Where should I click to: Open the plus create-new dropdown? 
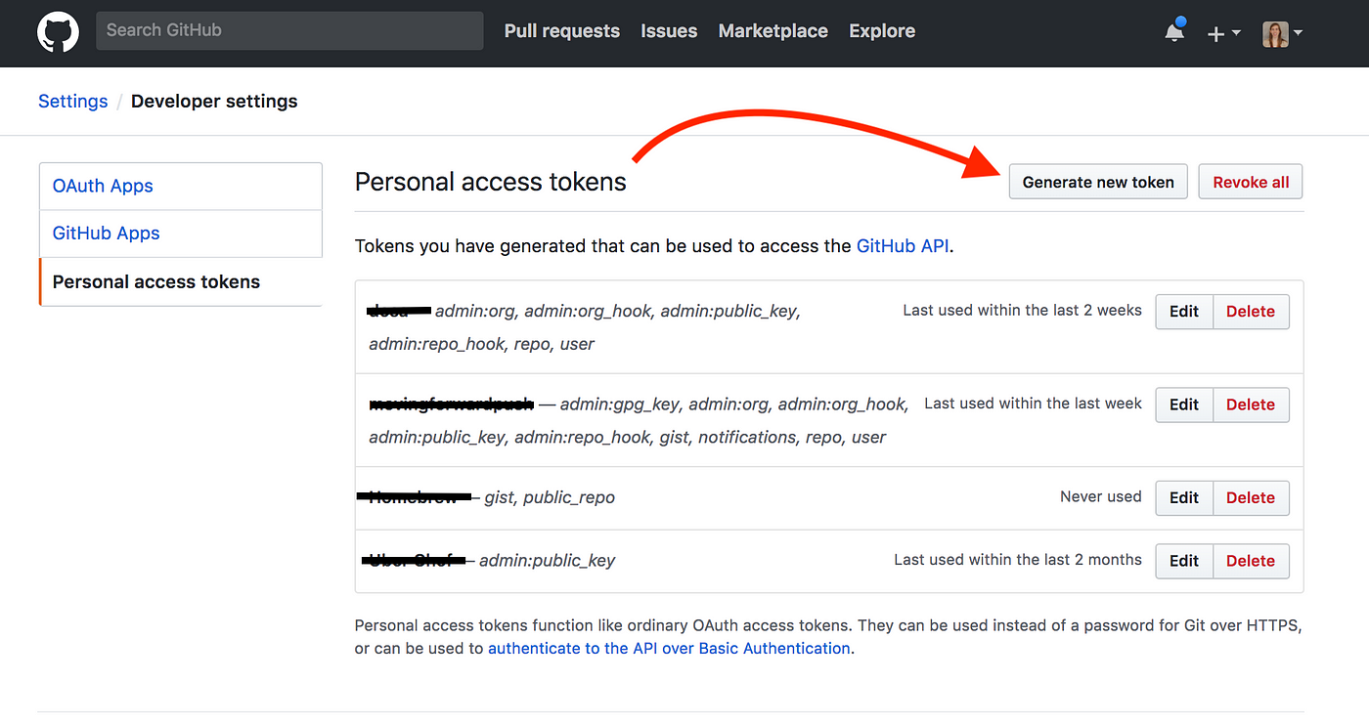[x=1223, y=33]
